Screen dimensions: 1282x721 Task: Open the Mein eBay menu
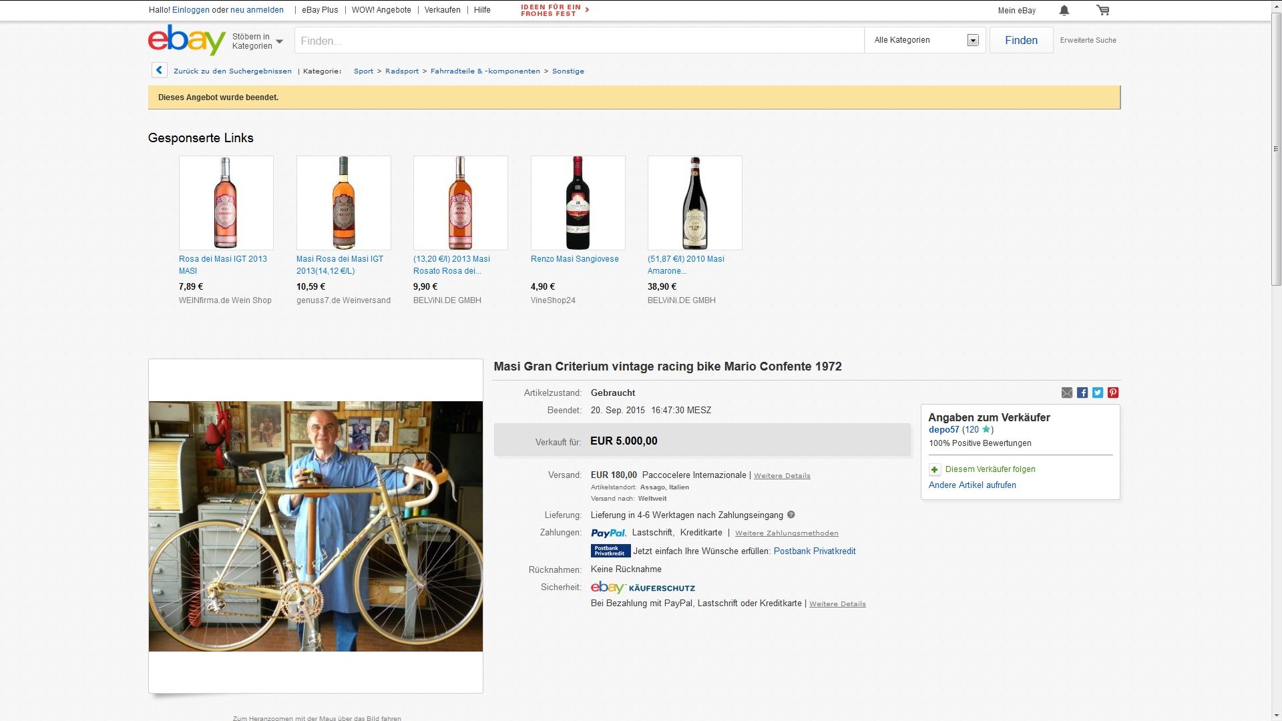[x=1016, y=10]
